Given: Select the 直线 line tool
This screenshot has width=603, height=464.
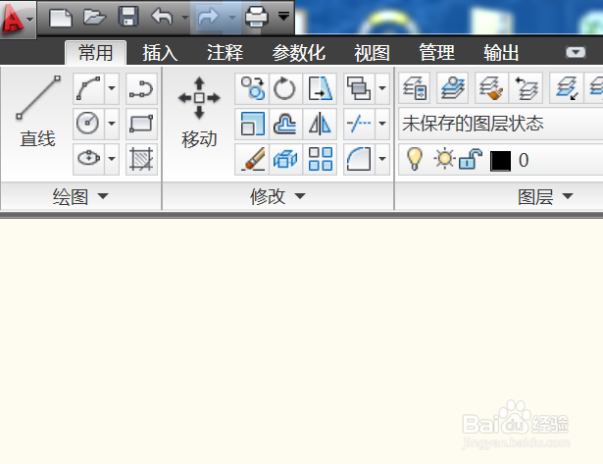Looking at the screenshot, I should 37,112.
